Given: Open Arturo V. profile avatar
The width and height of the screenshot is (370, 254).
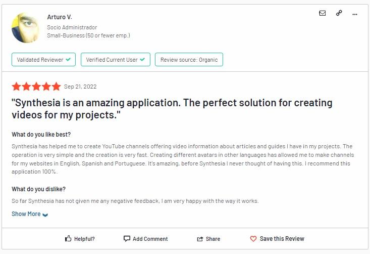Looking at the screenshot, I should coord(25,28).
